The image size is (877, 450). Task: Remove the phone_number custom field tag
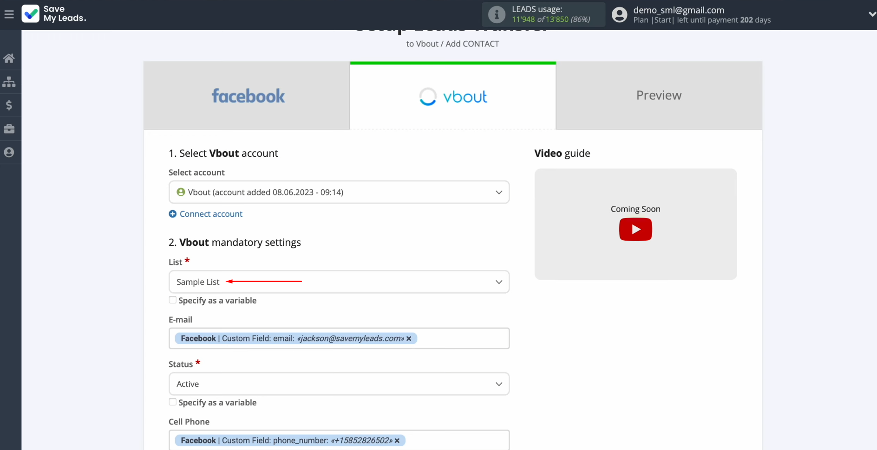[x=397, y=441]
